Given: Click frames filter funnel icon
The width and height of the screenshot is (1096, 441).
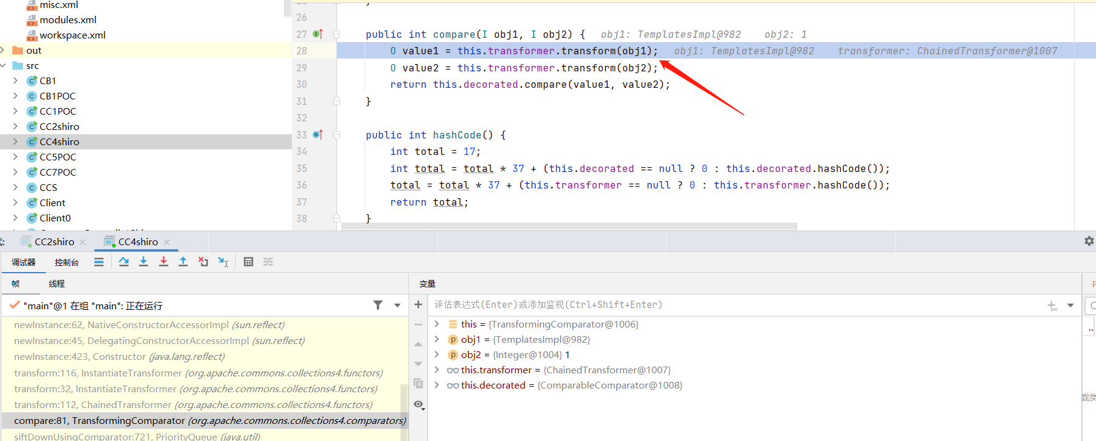Looking at the screenshot, I should tap(378, 305).
